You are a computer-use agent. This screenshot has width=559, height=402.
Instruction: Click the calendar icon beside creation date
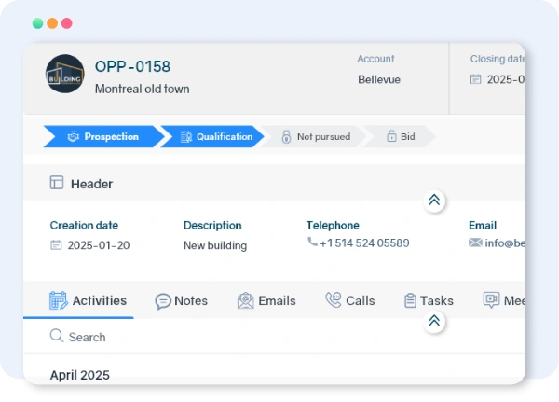click(x=56, y=245)
